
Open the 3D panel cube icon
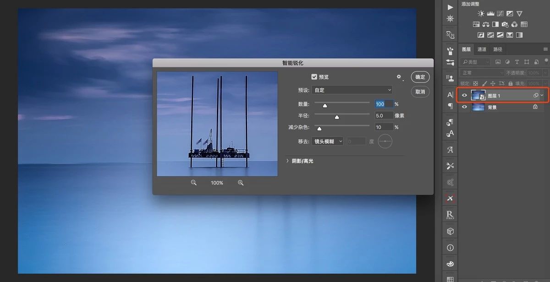(450, 232)
